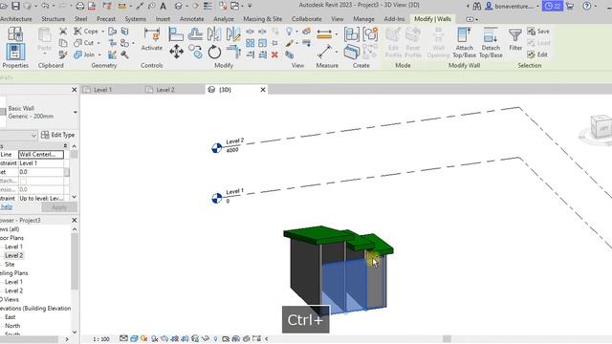Viewport: 612px width, 344px height.
Task: Click Attach Top/Base
Action: (x=464, y=42)
